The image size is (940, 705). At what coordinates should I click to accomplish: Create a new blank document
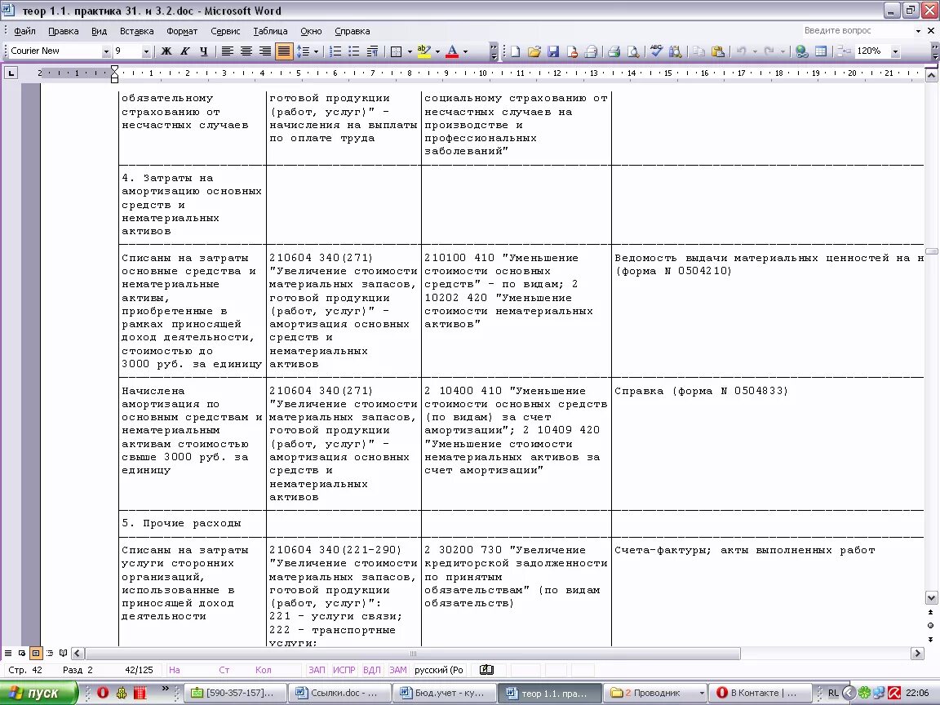click(x=516, y=51)
